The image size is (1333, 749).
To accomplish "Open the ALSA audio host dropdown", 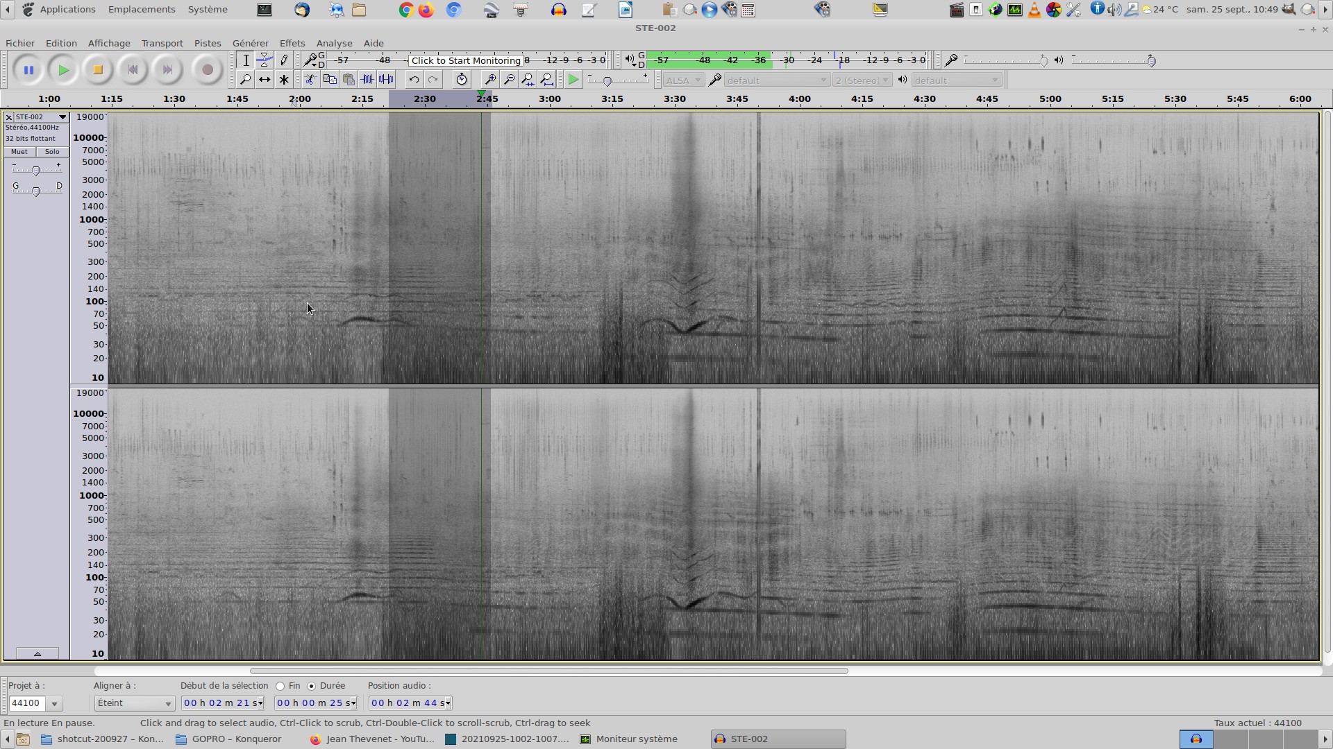I will (x=683, y=80).
